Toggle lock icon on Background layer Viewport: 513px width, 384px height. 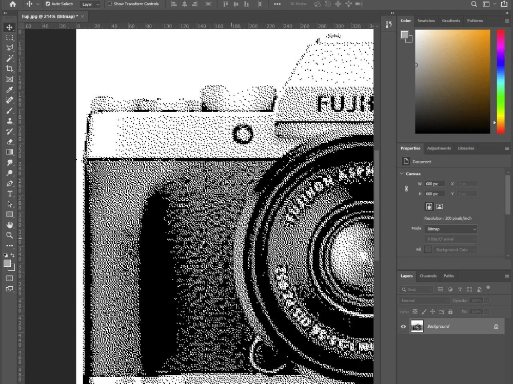496,327
